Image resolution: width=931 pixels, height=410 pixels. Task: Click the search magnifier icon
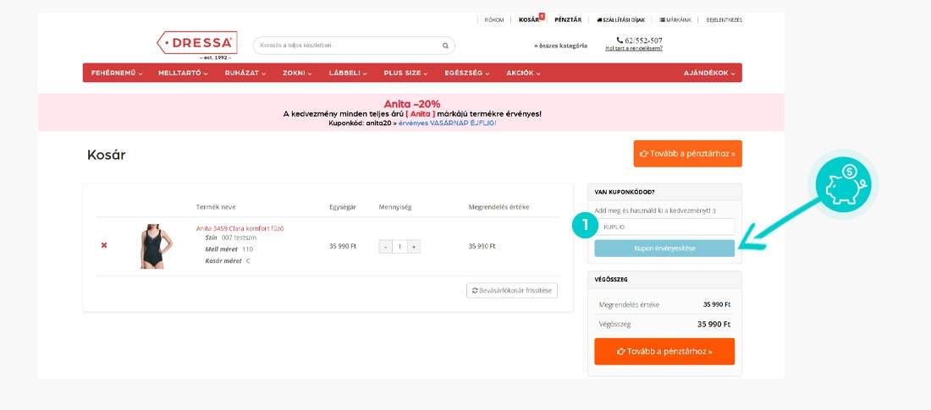(x=445, y=46)
